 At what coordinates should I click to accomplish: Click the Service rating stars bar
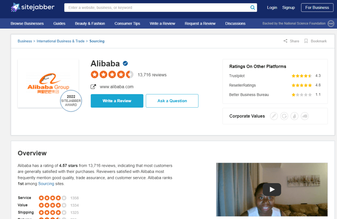pyautogui.click(x=52, y=198)
